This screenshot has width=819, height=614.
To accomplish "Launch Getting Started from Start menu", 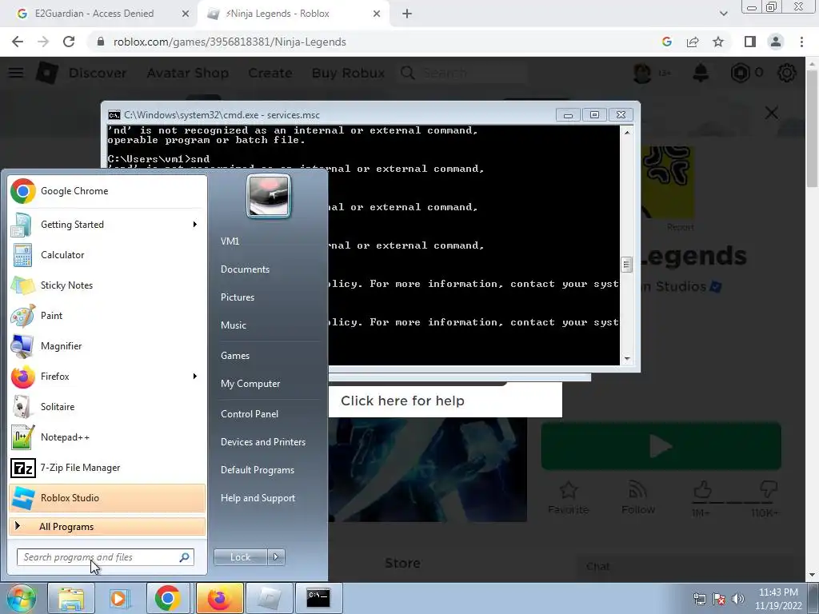I will tap(107, 225).
